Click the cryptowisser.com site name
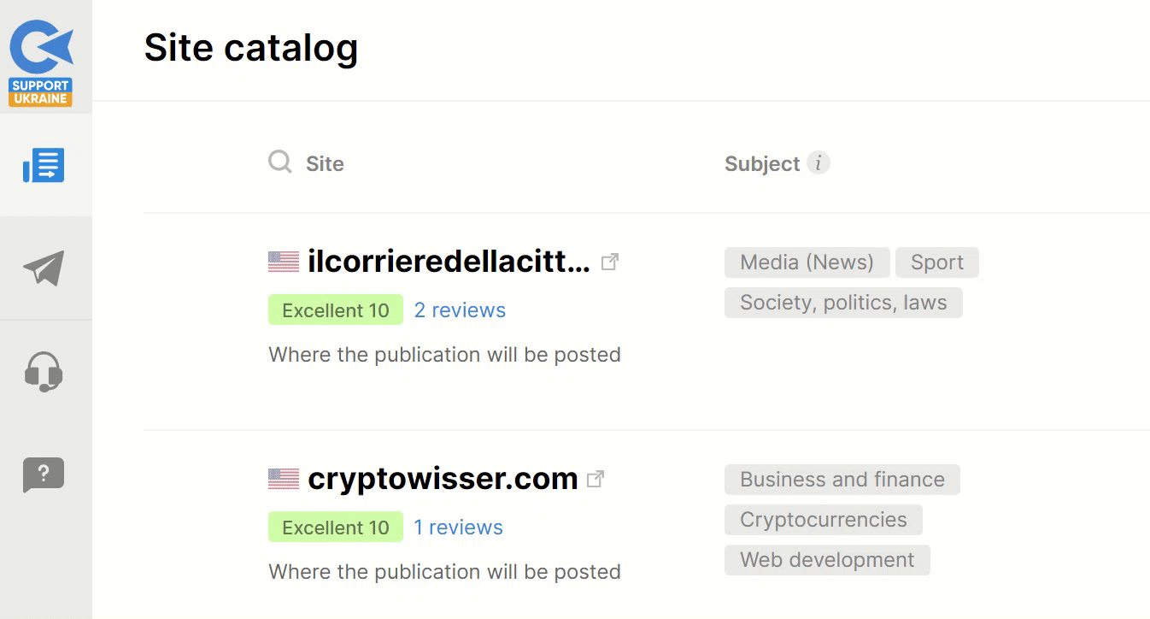Image resolution: width=1150 pixels, height=619 pixels. coord(443,479)
